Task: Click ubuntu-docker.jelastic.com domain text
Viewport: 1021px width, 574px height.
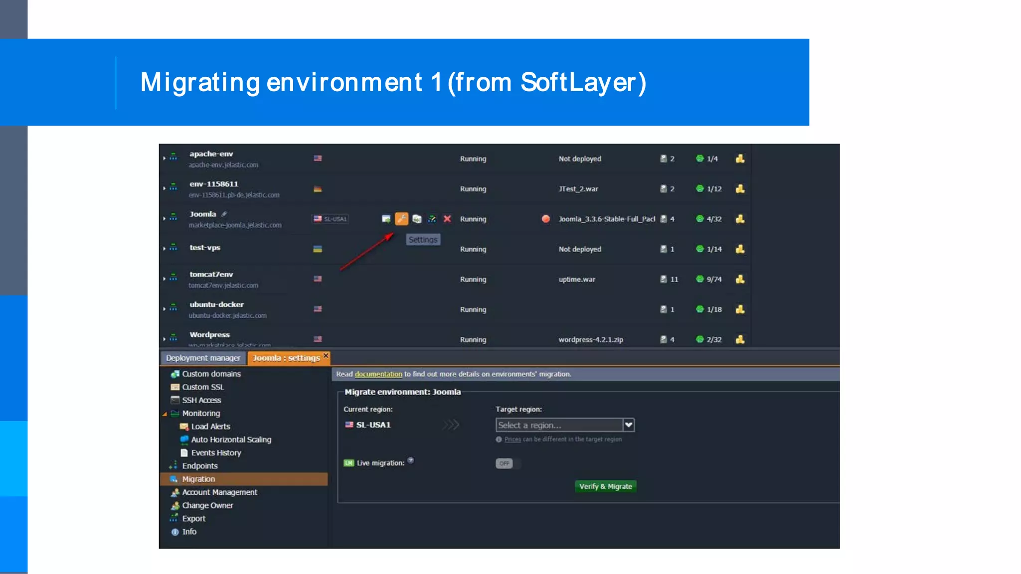Action: click(x=227, y=315)
